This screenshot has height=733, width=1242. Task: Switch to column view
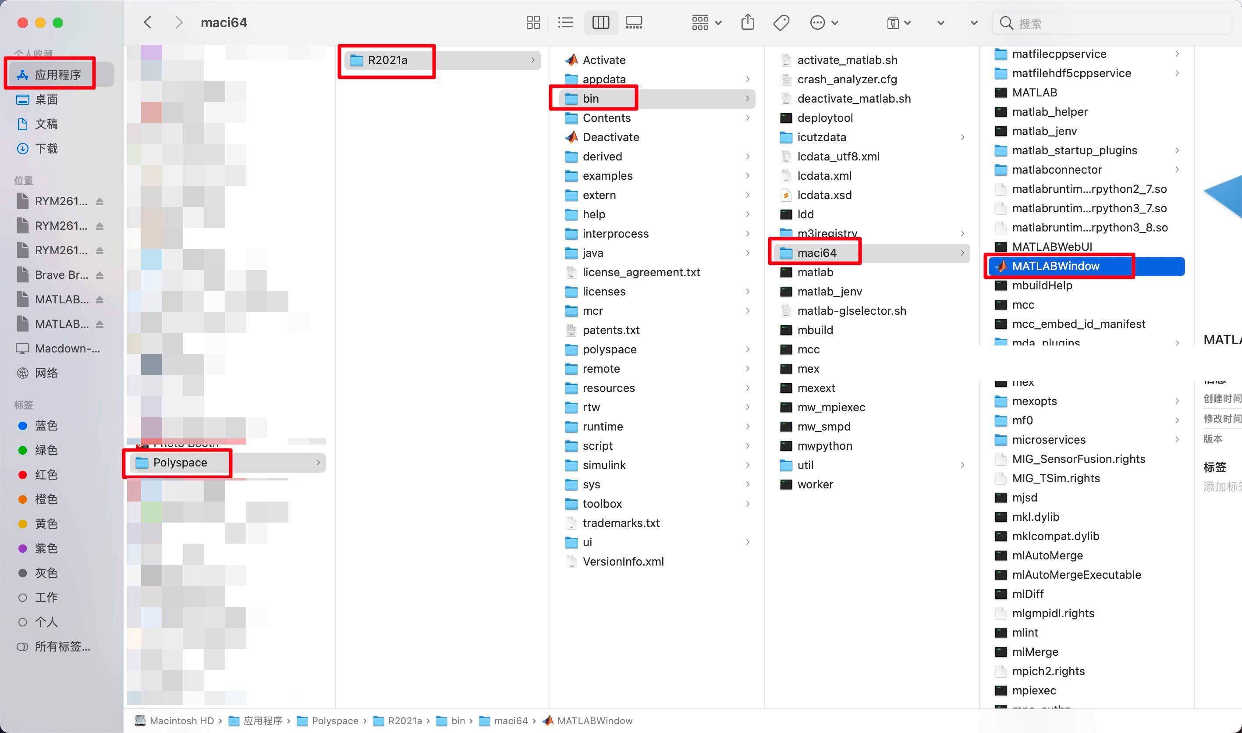pyautogui.click(x=601, y=23)
